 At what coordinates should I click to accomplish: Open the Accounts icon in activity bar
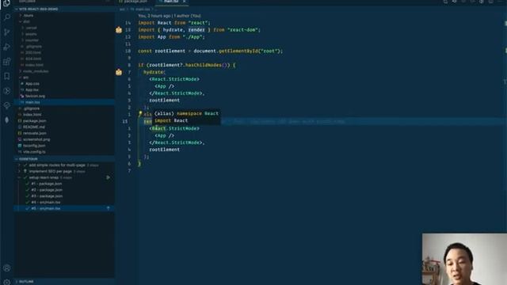click(x=6, y=268)
